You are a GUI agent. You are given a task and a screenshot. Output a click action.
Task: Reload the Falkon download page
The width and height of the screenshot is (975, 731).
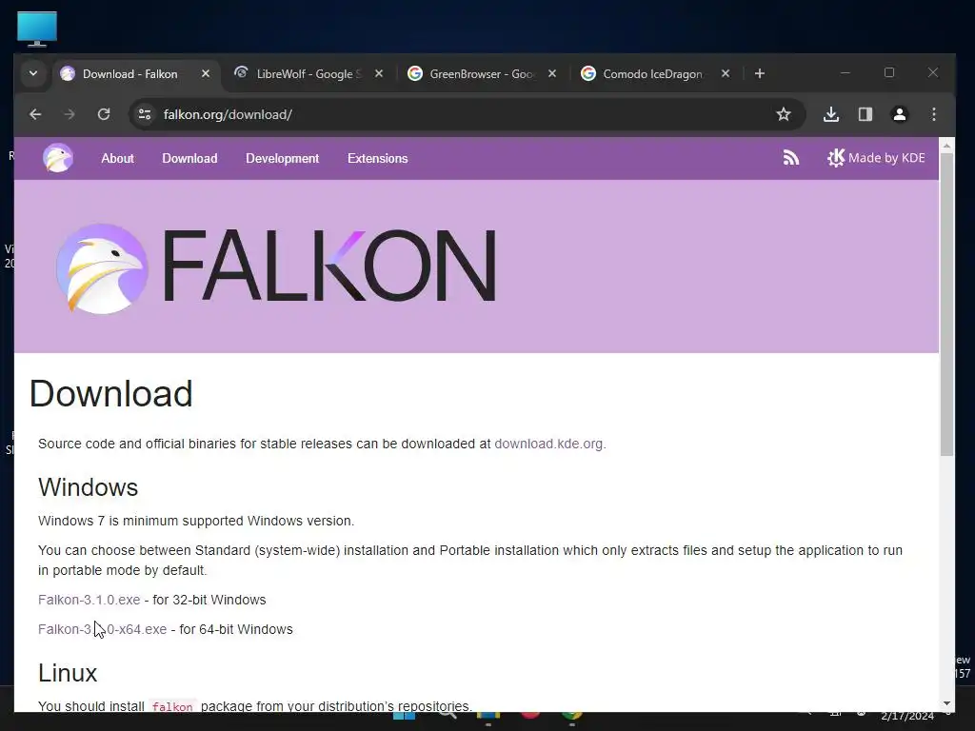104,114
